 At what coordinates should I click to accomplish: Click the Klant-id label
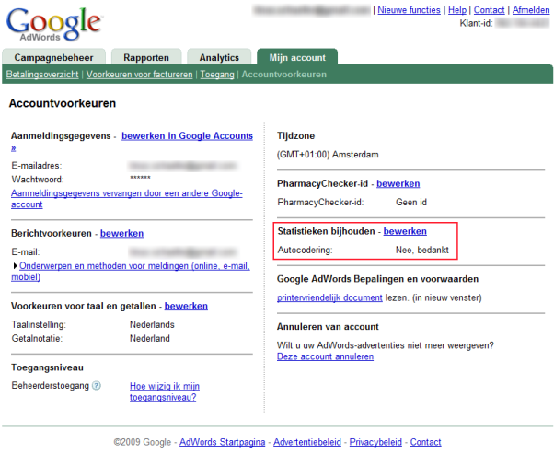[476, 23]
